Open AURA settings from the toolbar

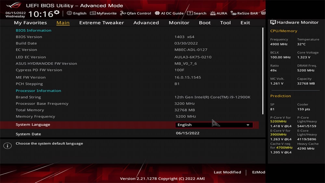pyautogui.click(x=218, y=13)
